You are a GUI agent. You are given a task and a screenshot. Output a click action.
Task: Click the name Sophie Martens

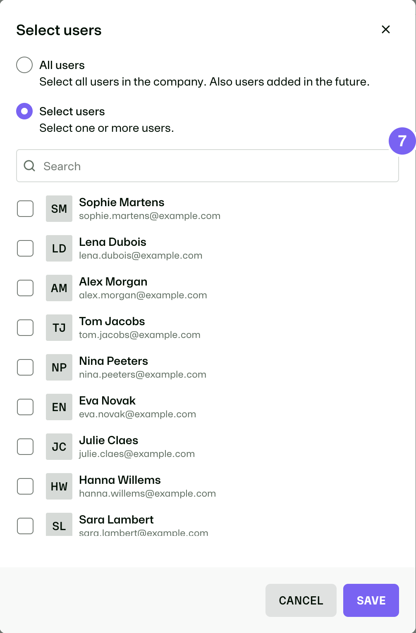tap(122, 202)
